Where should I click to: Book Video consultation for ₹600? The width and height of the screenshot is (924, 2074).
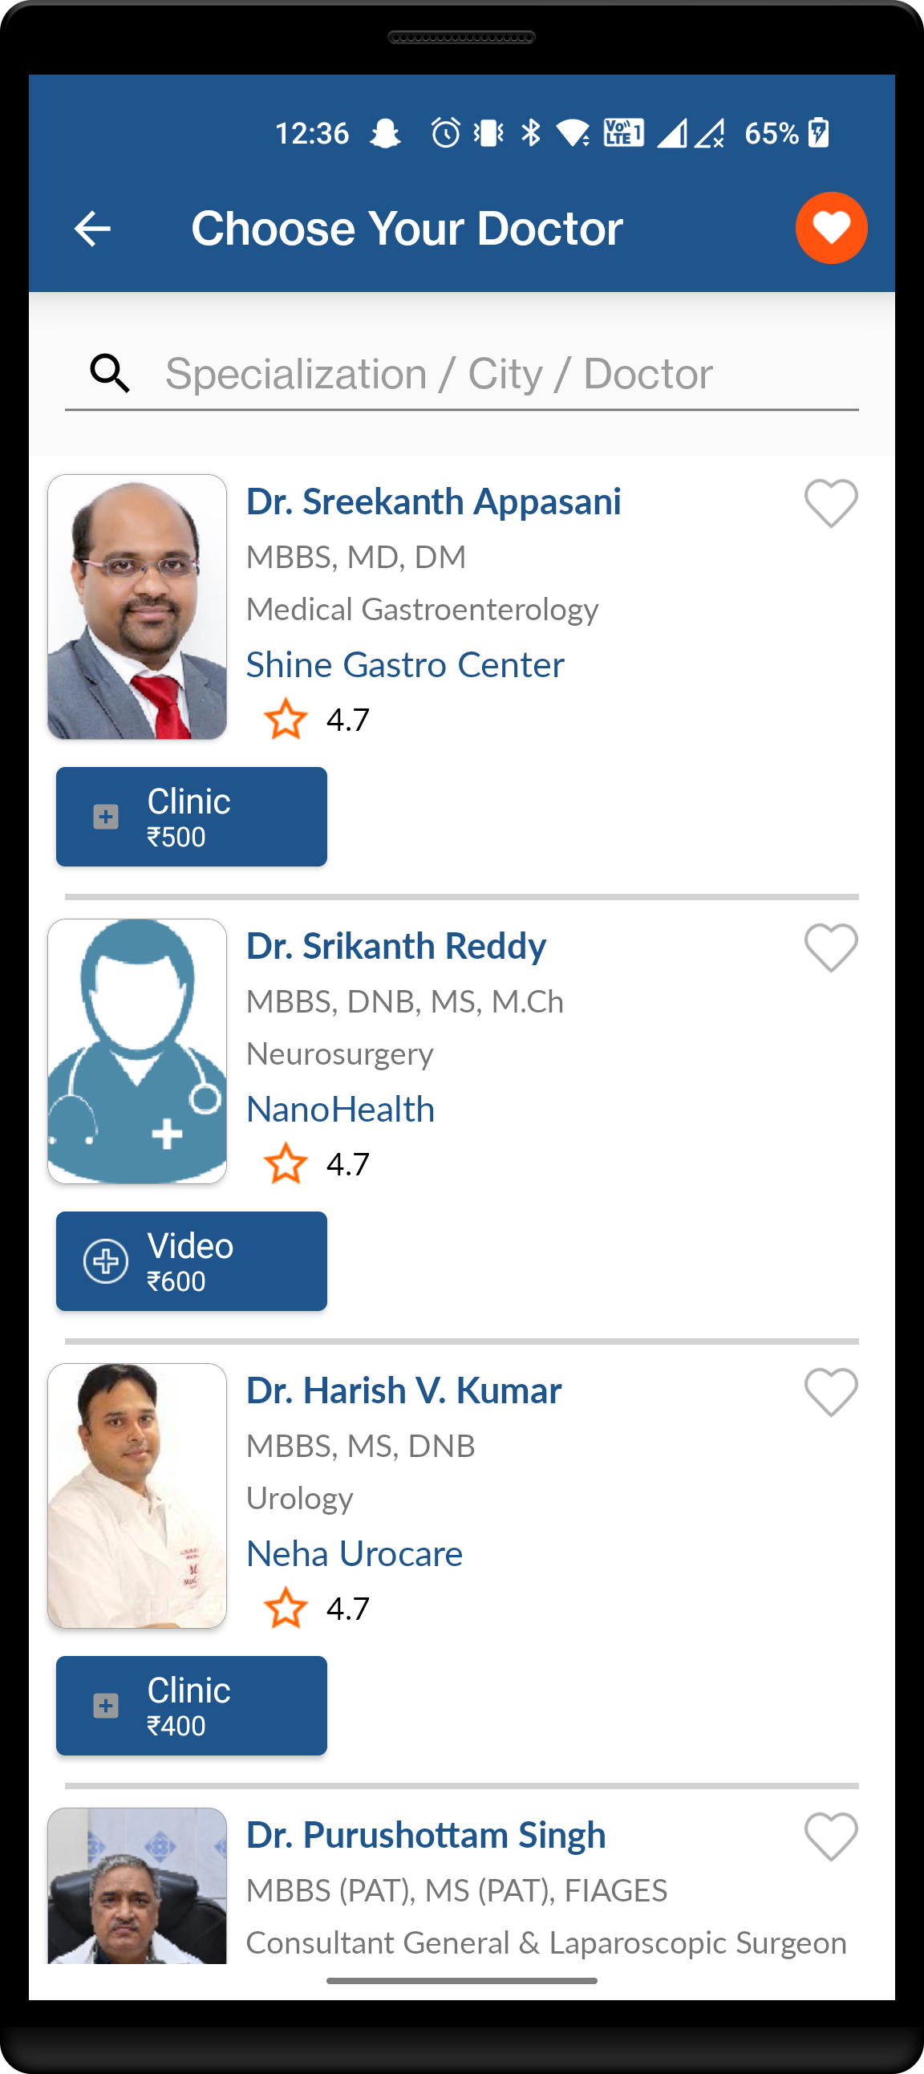[x=192, y=1261]
